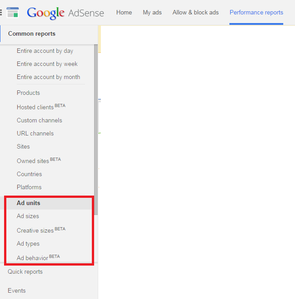
Task: Open Creative sizes BETA report
Action: click(x=41, y=230)
